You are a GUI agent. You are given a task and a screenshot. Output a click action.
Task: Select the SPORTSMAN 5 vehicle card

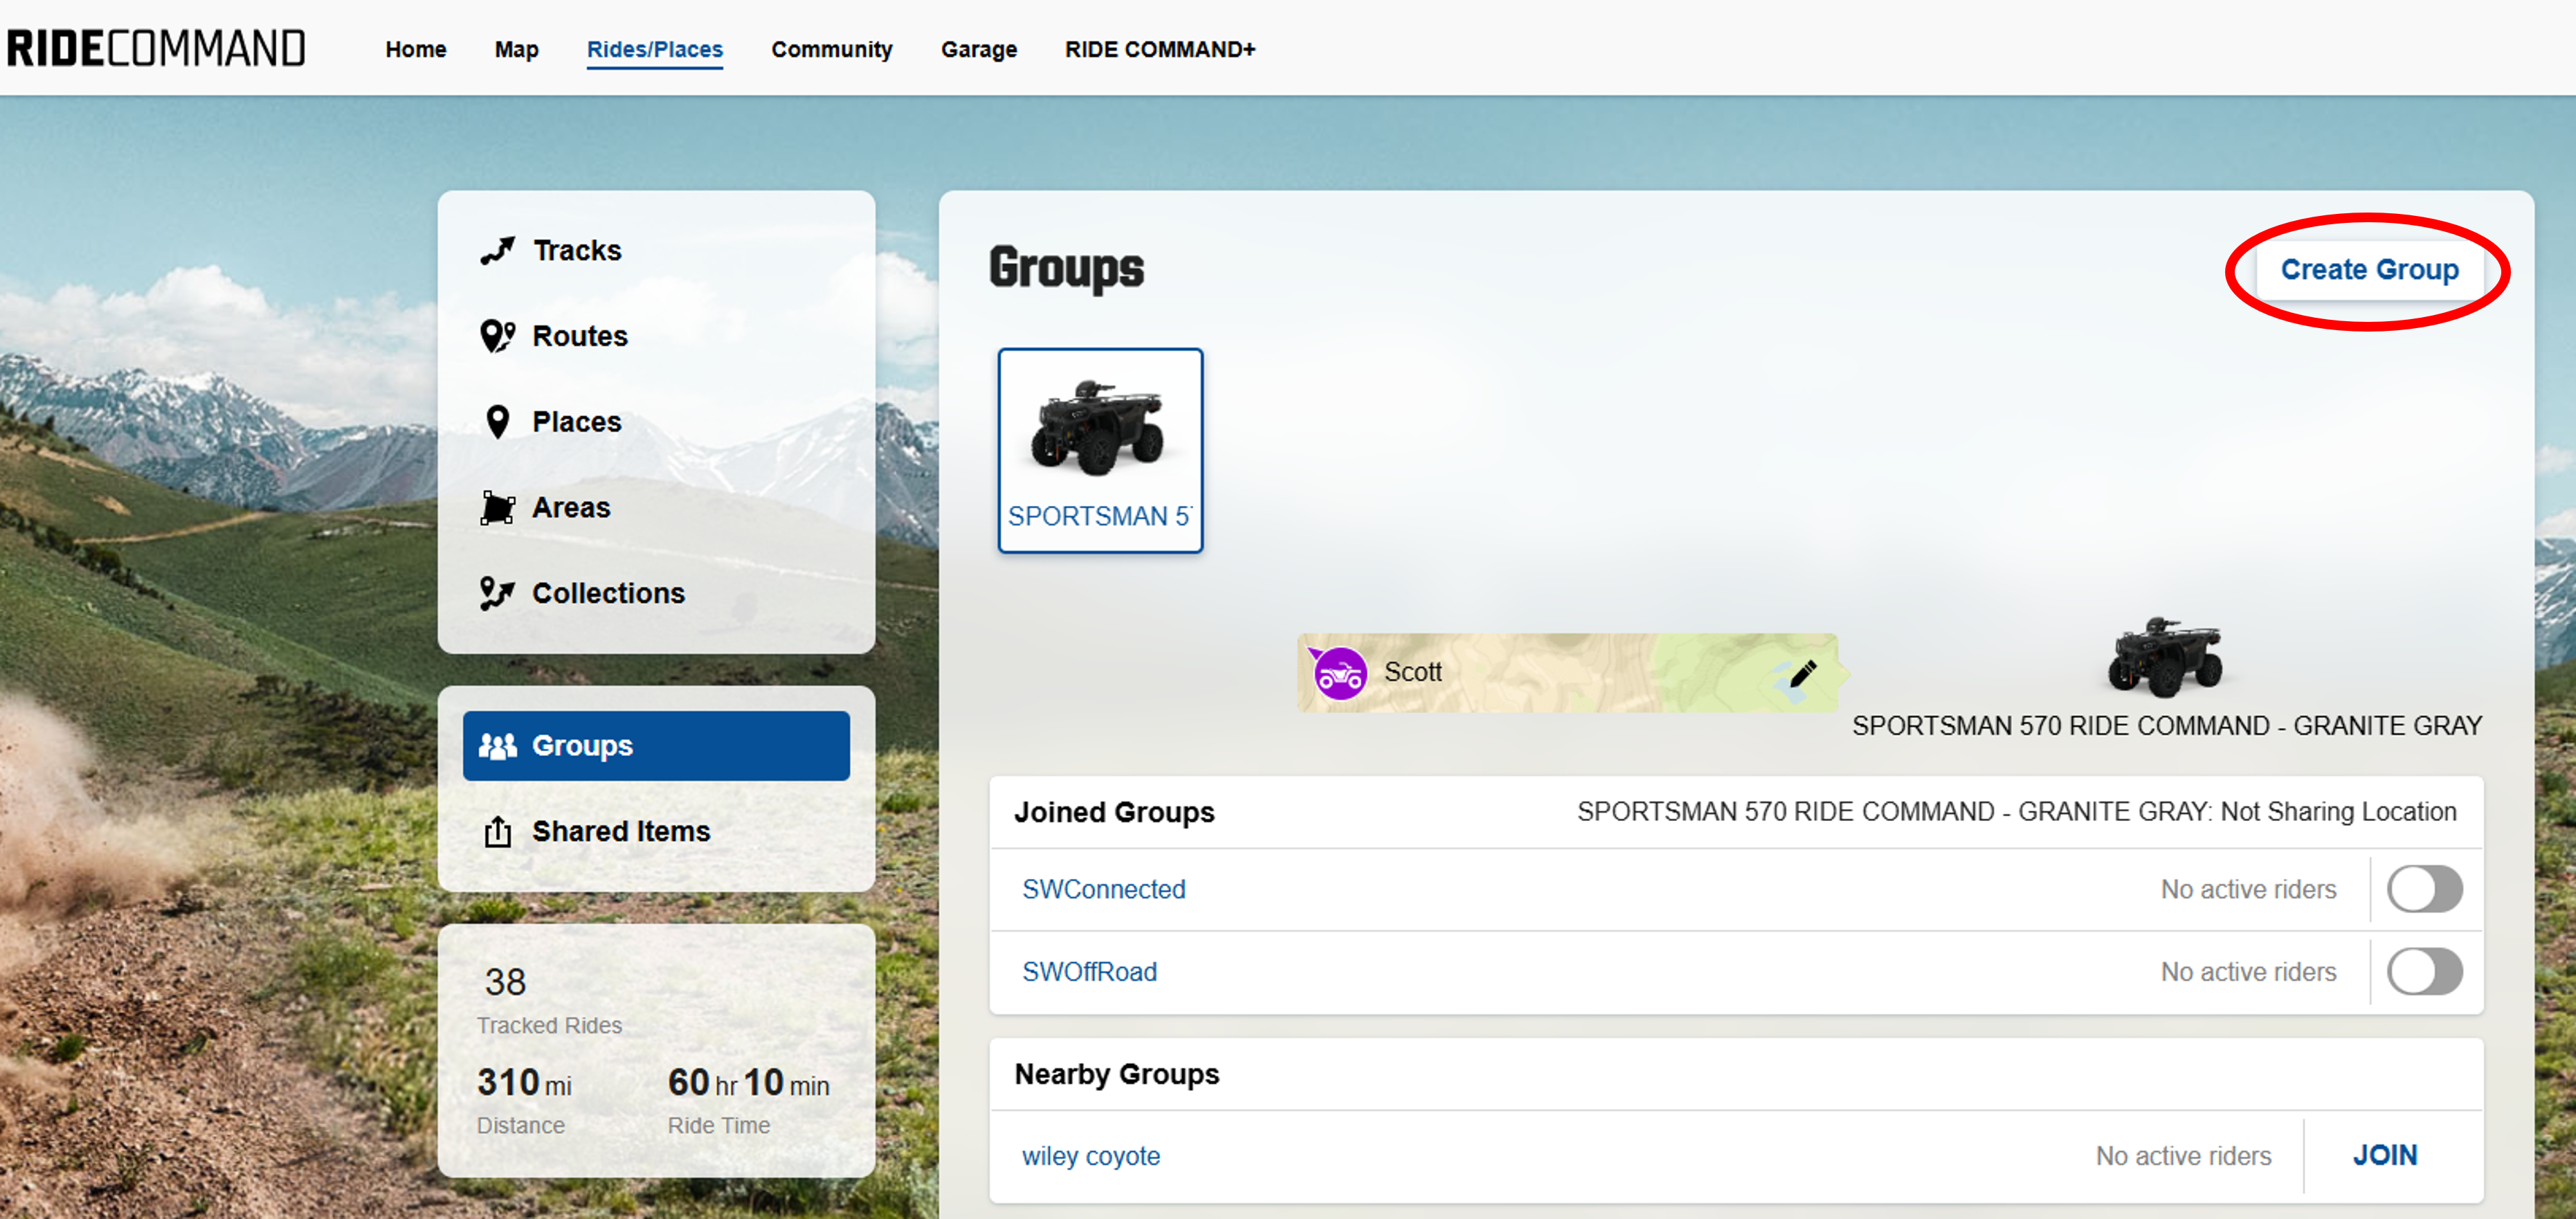[x=1100, y=450]
